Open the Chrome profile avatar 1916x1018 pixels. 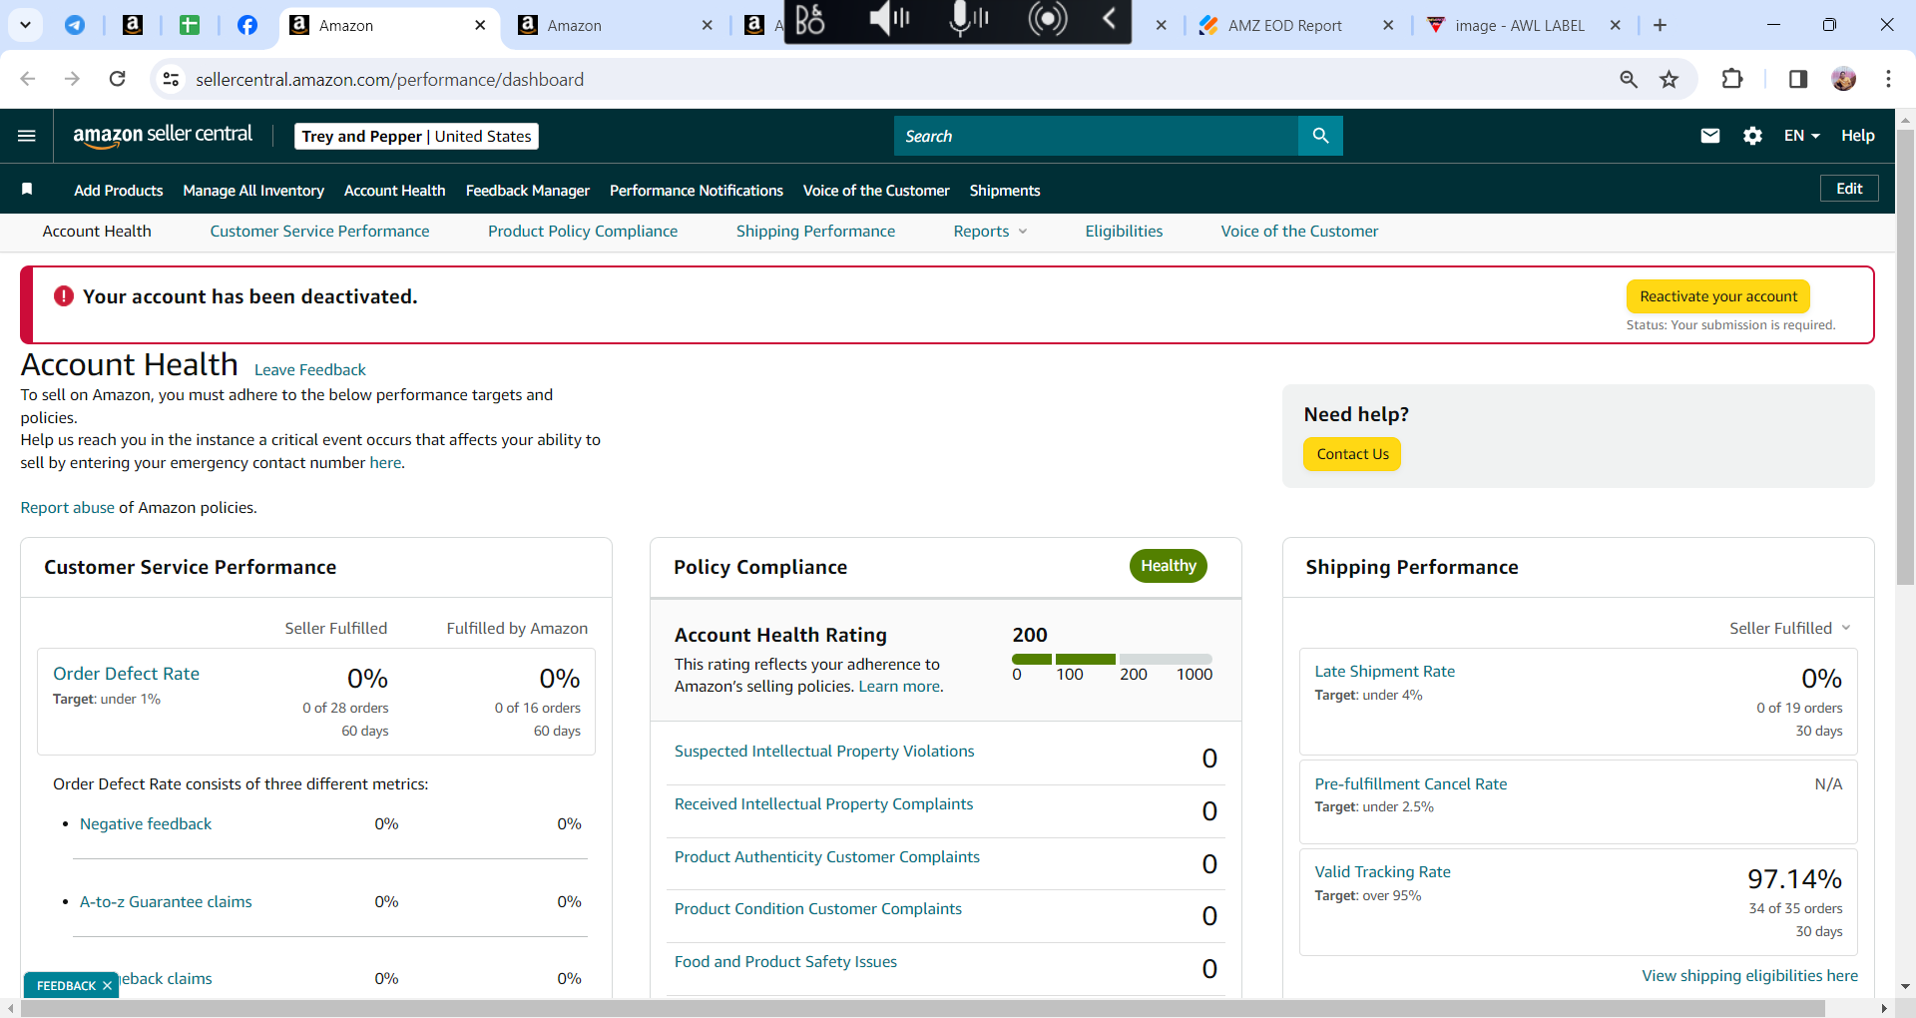pos(1844,79)
